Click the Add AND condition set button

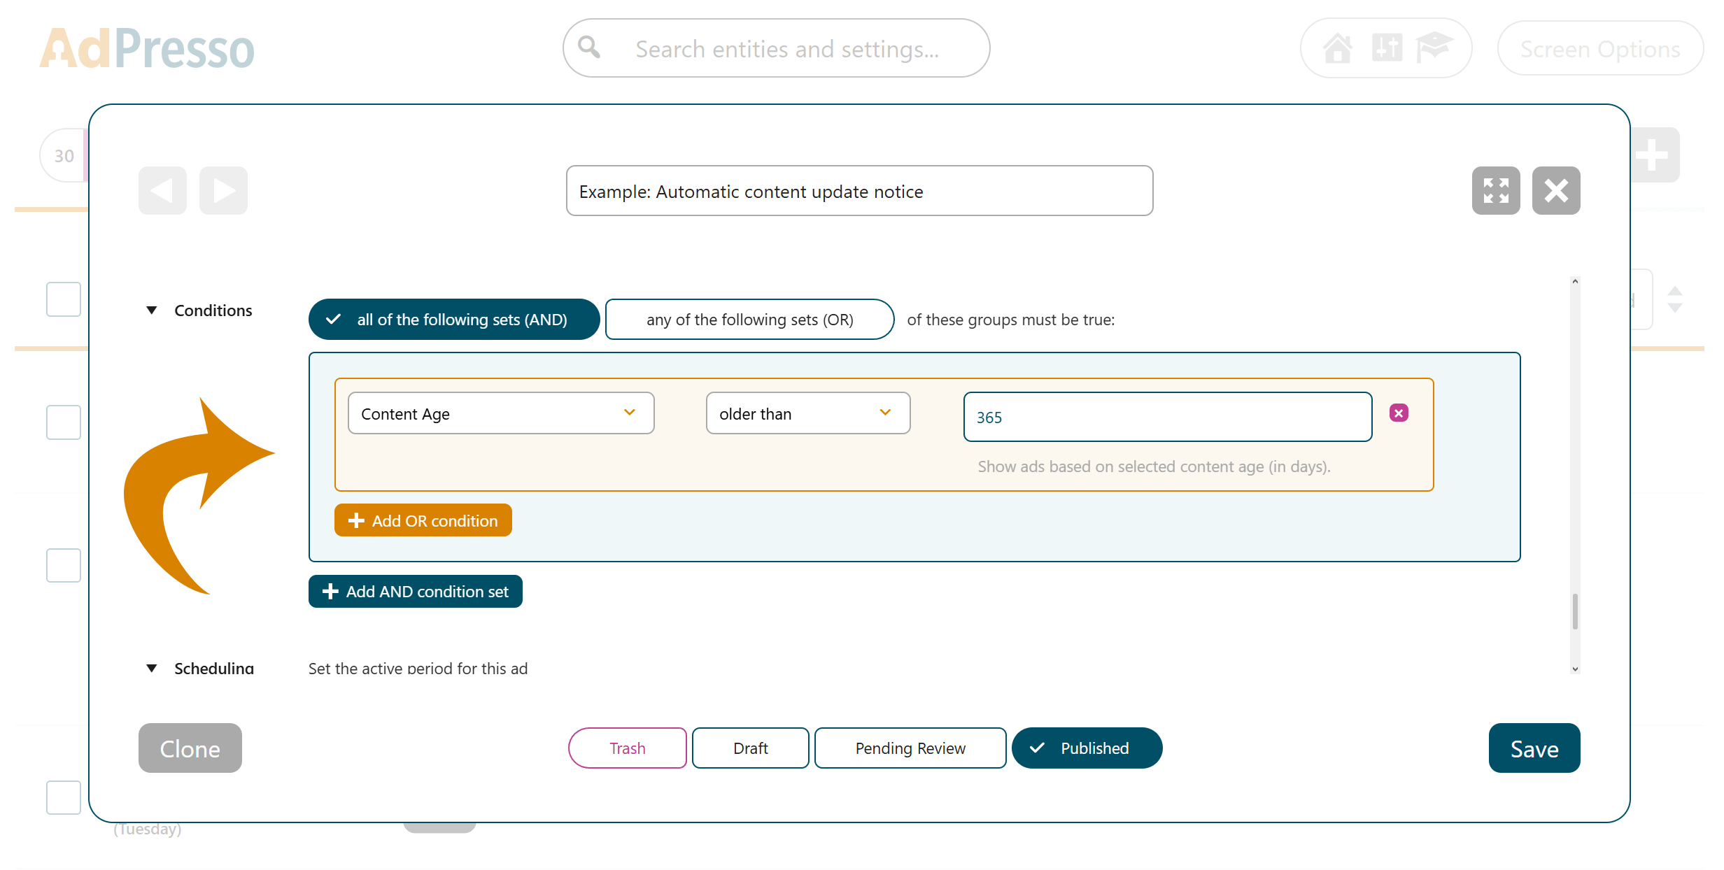(x=415, y=591)
